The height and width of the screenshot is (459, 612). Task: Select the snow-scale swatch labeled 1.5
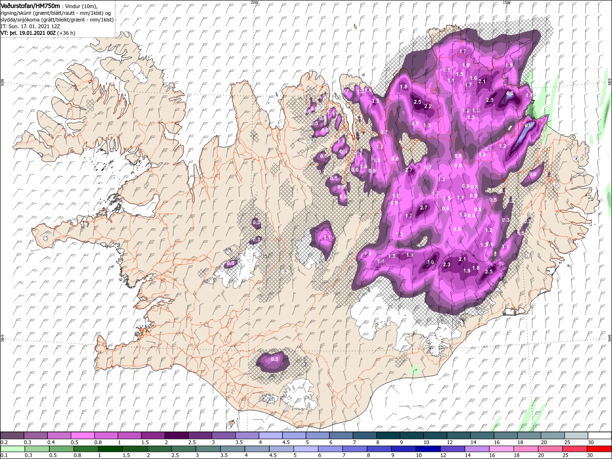[x=153, y=436]
